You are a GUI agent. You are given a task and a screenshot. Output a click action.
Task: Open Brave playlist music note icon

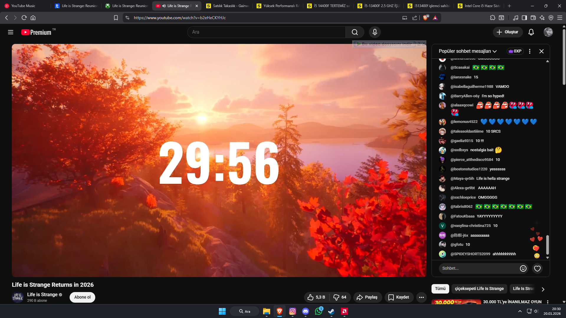[515, 18]
